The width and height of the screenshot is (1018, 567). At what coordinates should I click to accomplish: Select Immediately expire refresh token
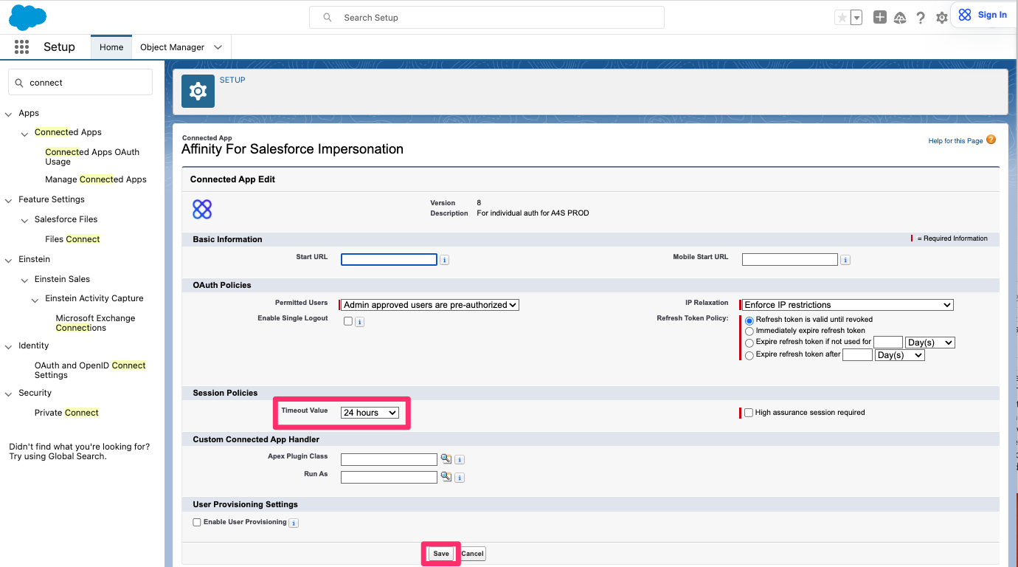pyautogui.click(x=749, y=331)
